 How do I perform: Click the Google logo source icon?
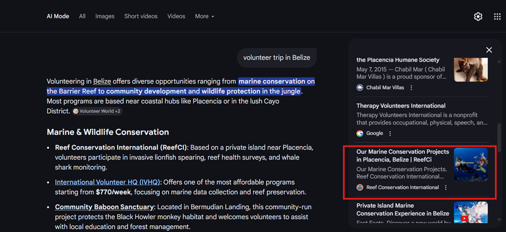pos(360,134)
